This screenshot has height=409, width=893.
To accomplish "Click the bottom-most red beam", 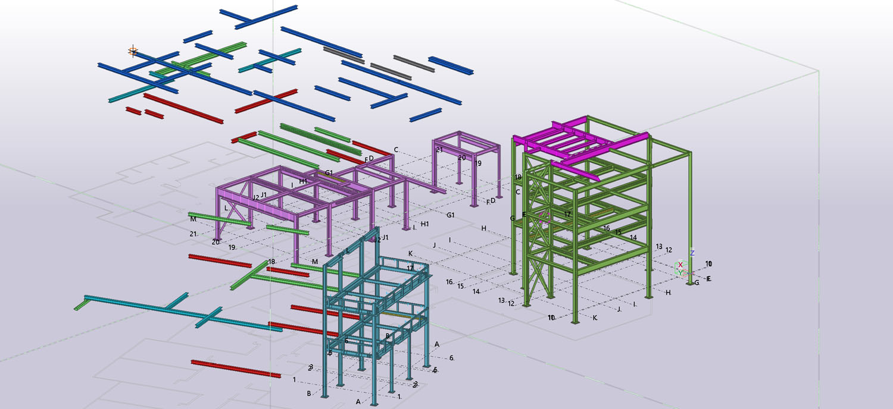I will click(235, 369).
